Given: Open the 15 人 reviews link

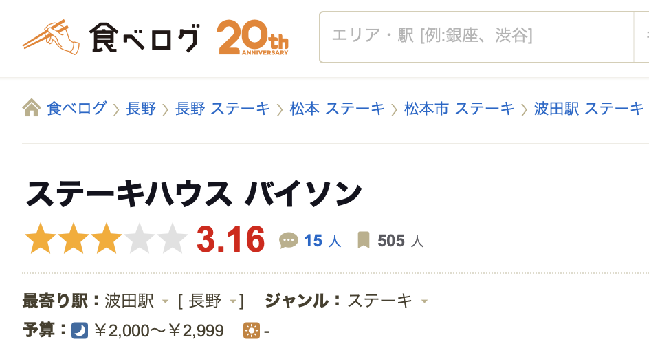Looking at the screenshot, I should click(x=322, y=241).
